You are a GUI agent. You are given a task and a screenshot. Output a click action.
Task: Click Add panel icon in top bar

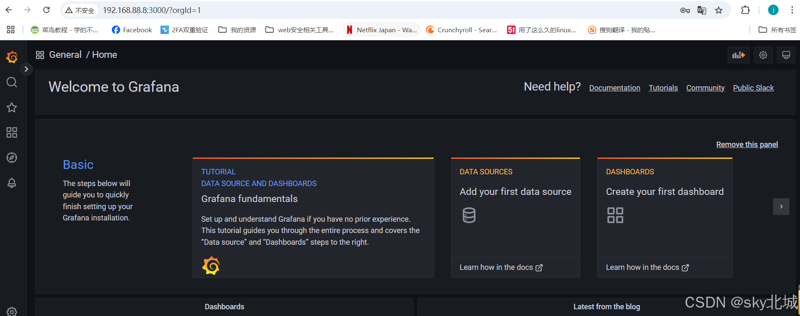[739, 55]
